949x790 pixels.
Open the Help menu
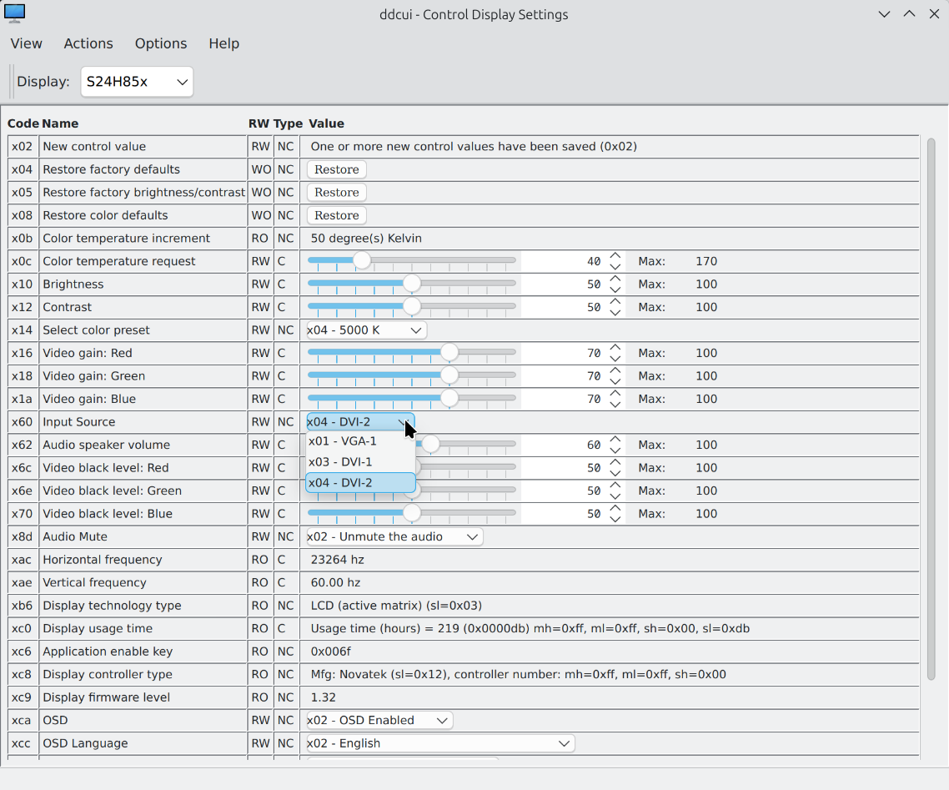click(224, 43)
